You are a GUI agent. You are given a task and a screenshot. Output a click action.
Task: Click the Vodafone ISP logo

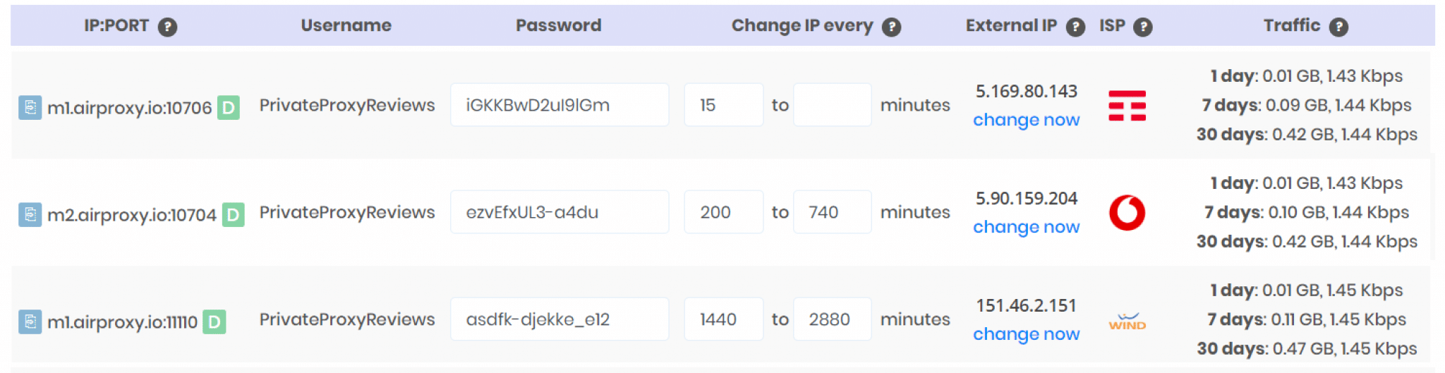pyautogui.click(x=1127, y=212)
